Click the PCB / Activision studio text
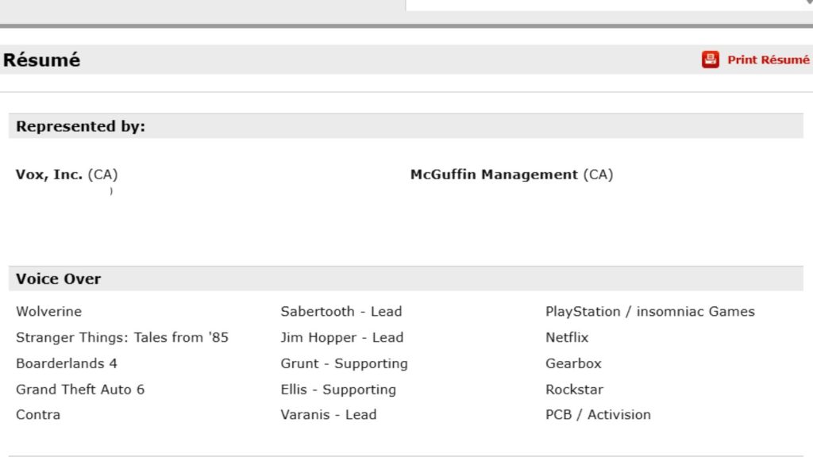Image resolution: width=813 pixels, height=457 pixels. (599, 414)
